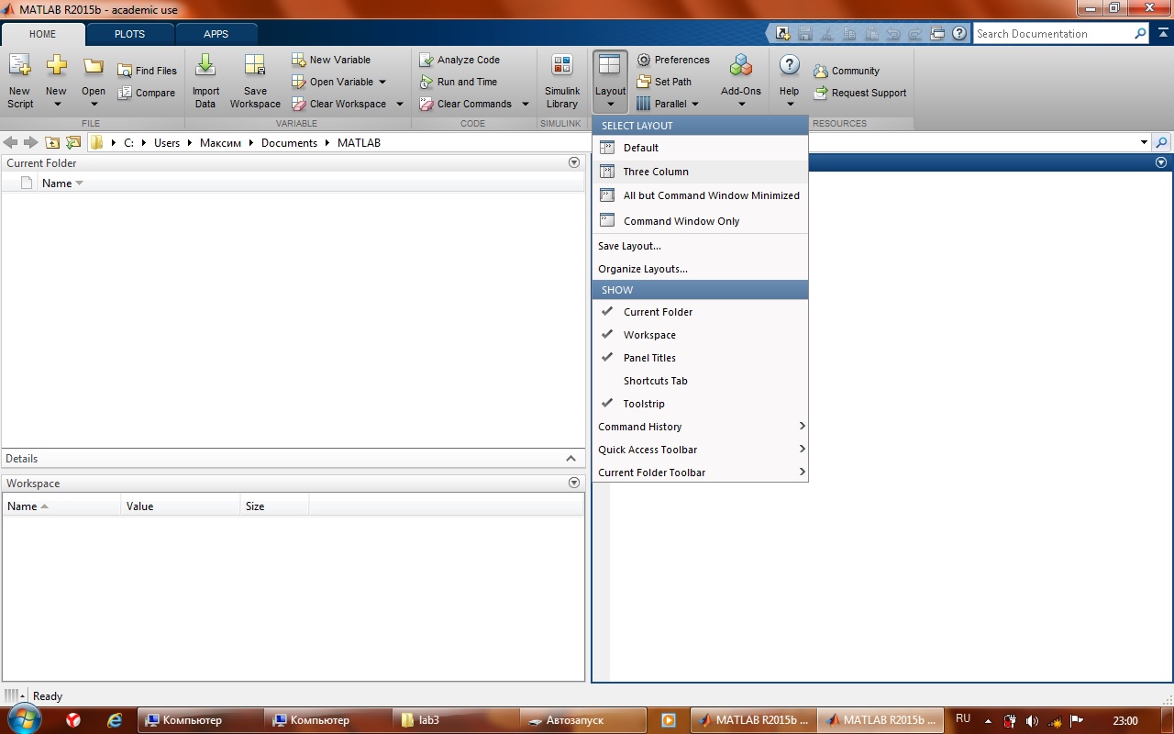
Task: Open the Clear Workspace dropdown arrow
Action: click(x=400, y=104)
